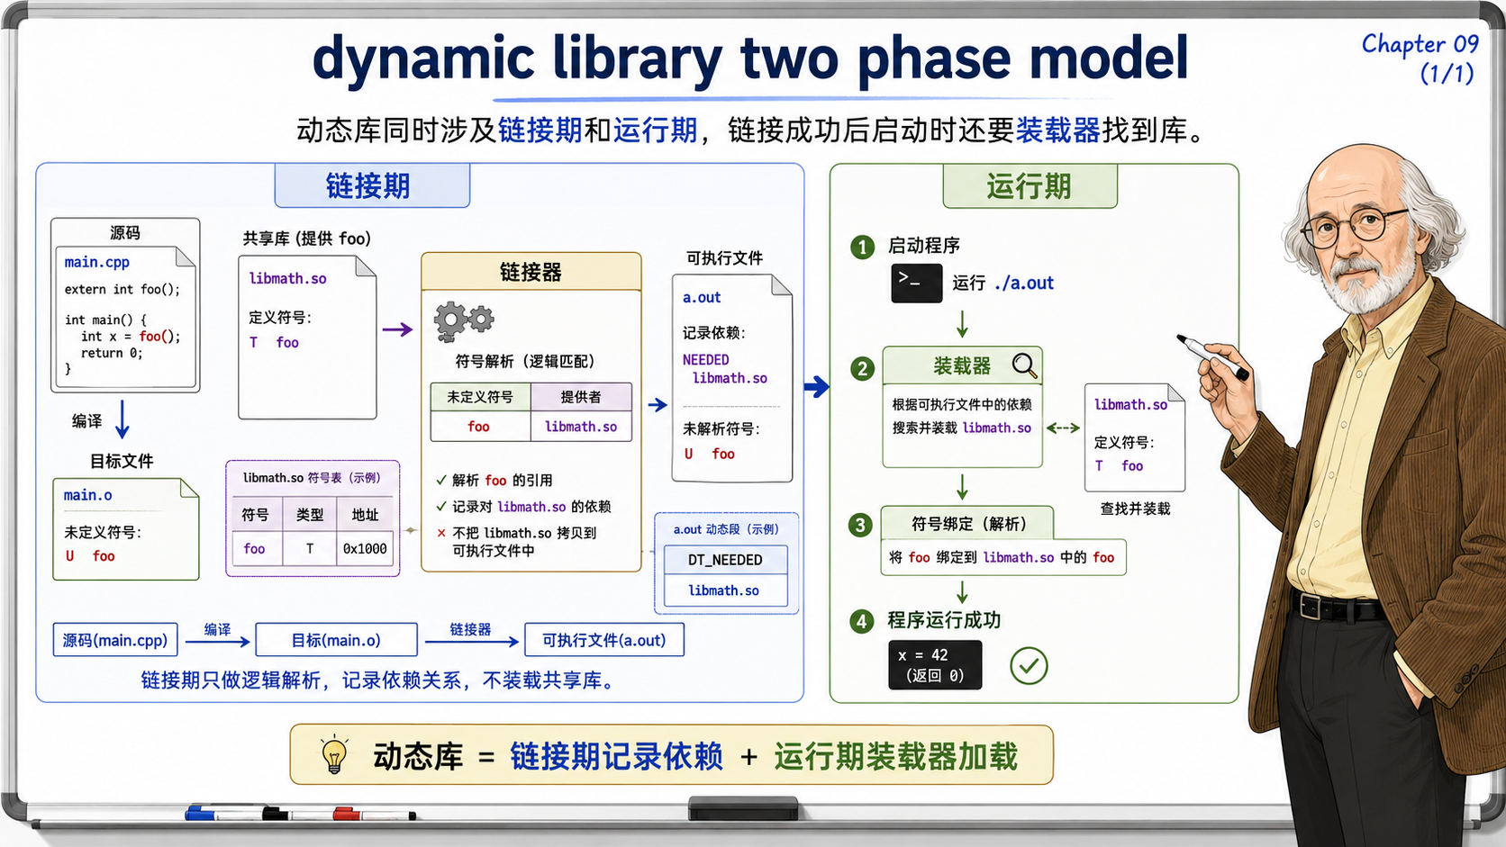This screenshot has width=1506, height=847.
Task: Click the 可执行文件(a.out) pipeline box
Action: tap(603, 640)
